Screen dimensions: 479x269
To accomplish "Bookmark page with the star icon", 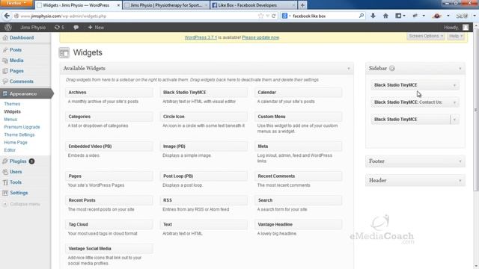I will tap(260, 16).
